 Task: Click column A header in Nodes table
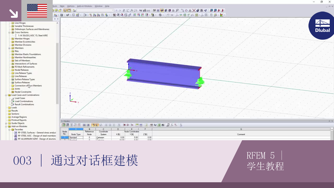(76, 129)
